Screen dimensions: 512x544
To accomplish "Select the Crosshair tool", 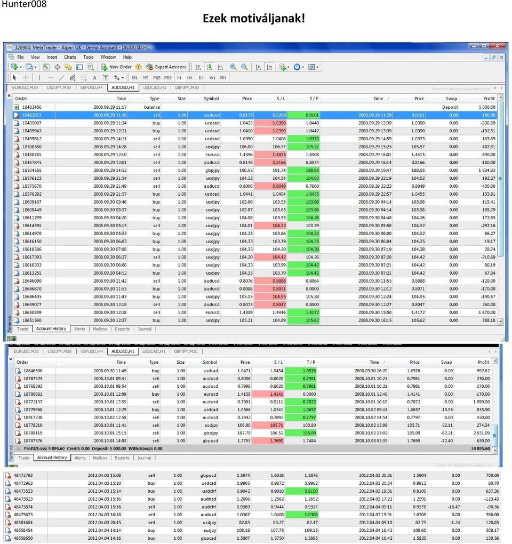I will pos(26,78).
